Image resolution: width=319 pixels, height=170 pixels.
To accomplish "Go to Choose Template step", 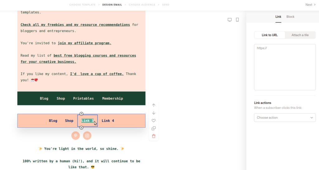I will (82, 5).
